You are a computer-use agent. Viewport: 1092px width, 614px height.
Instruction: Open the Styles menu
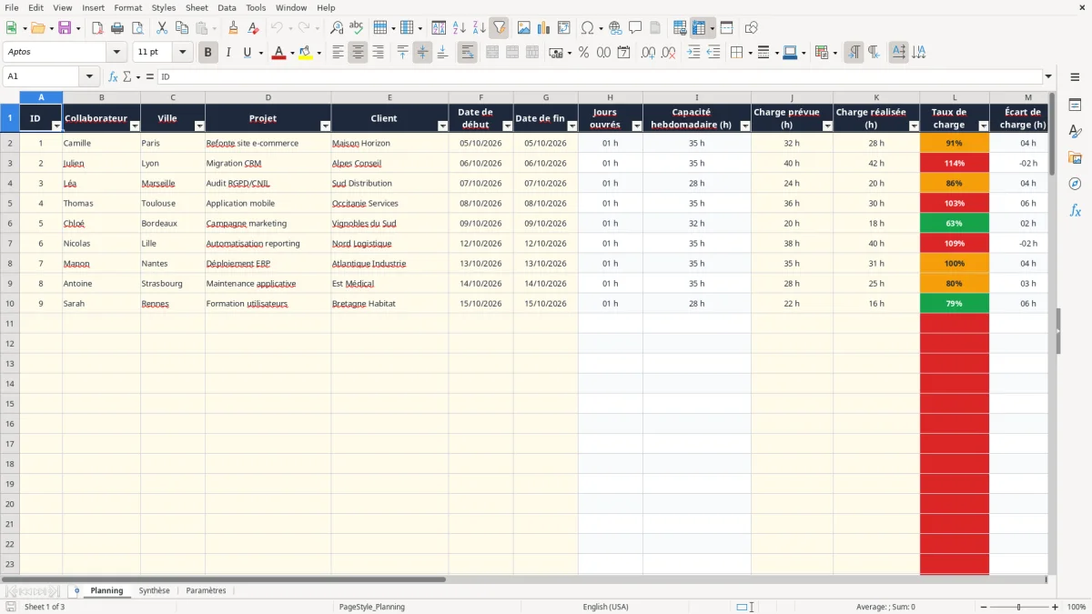pos(164,7)
